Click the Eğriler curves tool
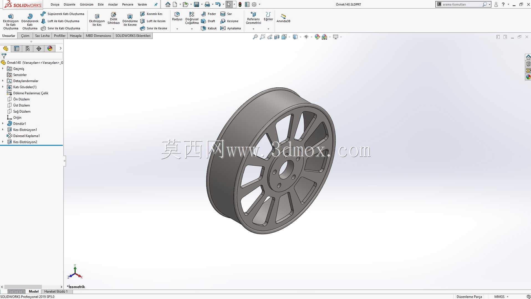This screenshot has width=531, height=299. point(268,16)
